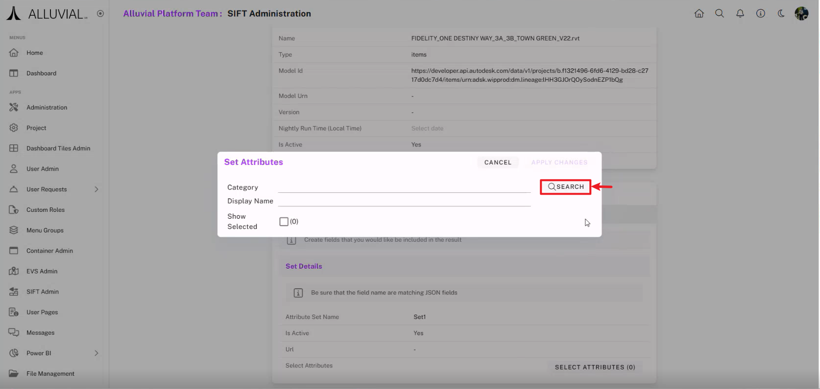The width and height of the screenshot is (820, 389).
Task: Open File Management folder icon
Action: point(14,373)
